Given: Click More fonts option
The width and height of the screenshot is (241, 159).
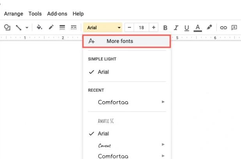Looking at the screenshot, I should (127, 41).
